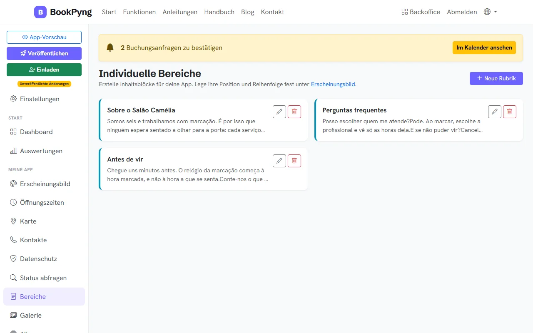The image size is (533, 333).
Task: Click the Karte map pin icon
Action: (13, 221)
